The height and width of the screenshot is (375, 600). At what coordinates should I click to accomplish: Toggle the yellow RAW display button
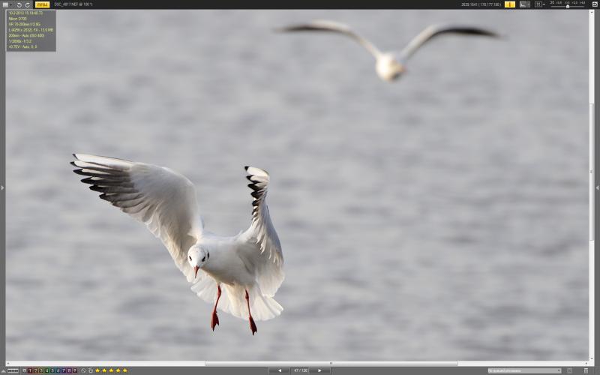(43, 4)
